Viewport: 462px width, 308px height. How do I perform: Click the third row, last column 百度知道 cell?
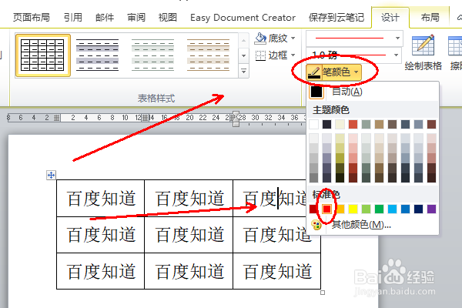277,271
